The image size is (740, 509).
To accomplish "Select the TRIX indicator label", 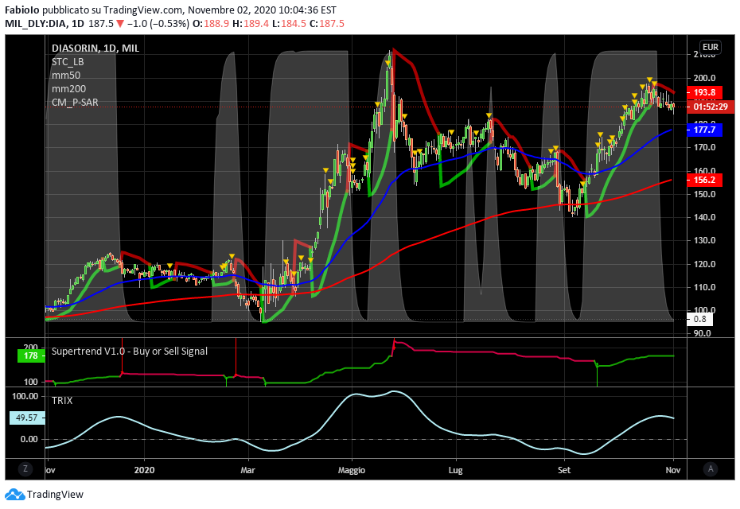I will pos(62,401).
